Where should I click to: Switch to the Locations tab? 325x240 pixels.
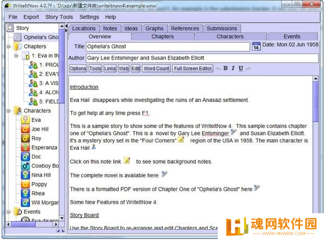pos(84,28)
